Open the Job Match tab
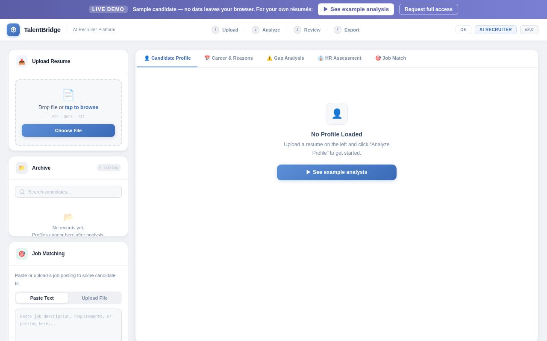The width and height of the screenshot is (547, 341). 391,58
